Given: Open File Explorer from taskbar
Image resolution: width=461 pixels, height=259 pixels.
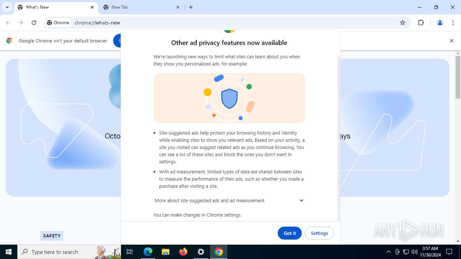Looking at the screenshot, I should [x=165, y=252].
